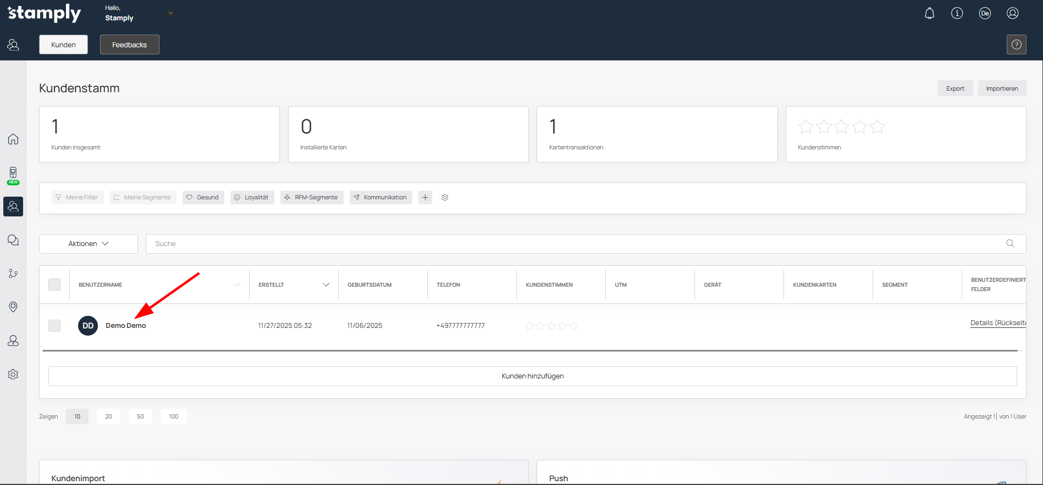1043x485 pixels.
Task: Open settings gear in left sidebar
Action: click(x=13, y=374)
